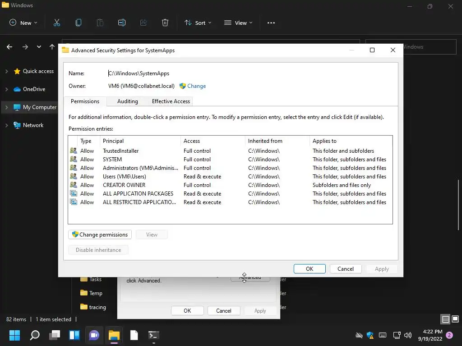Go back with the left arrow

(x=9, y=47)
